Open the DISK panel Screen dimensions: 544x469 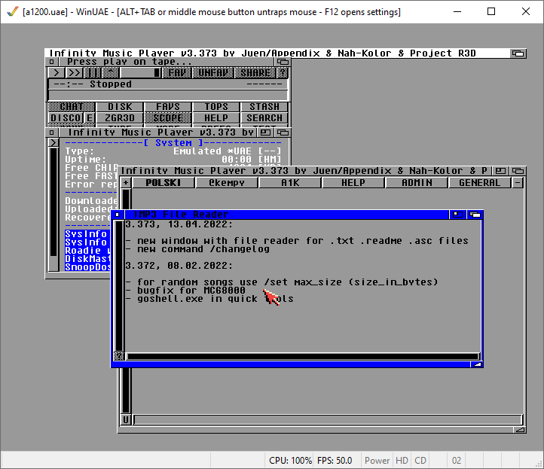pos(120,107)
